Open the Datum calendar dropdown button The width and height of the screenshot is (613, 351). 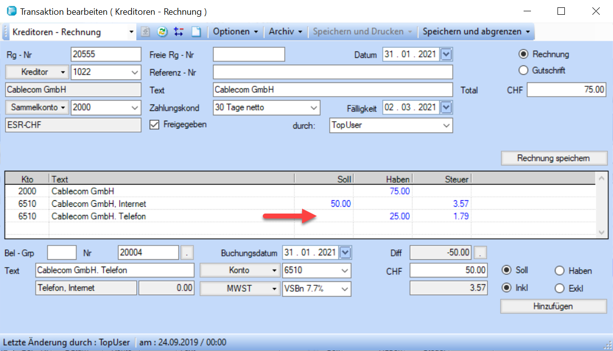tap(446, 54)
